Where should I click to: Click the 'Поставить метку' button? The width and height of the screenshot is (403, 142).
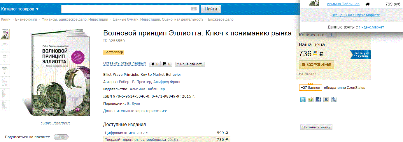coord(316,127)
